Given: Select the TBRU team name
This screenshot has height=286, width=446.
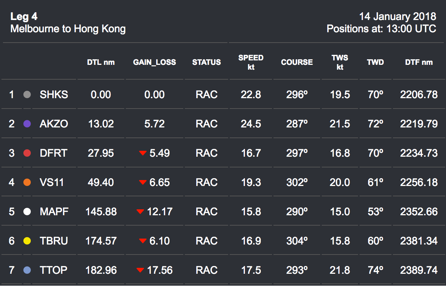Looking at the screenshot, I should [x=54, y=241].
